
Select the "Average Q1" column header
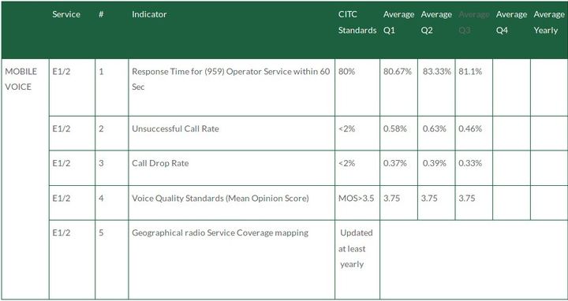pyautogui.click(x=398, y=22)
